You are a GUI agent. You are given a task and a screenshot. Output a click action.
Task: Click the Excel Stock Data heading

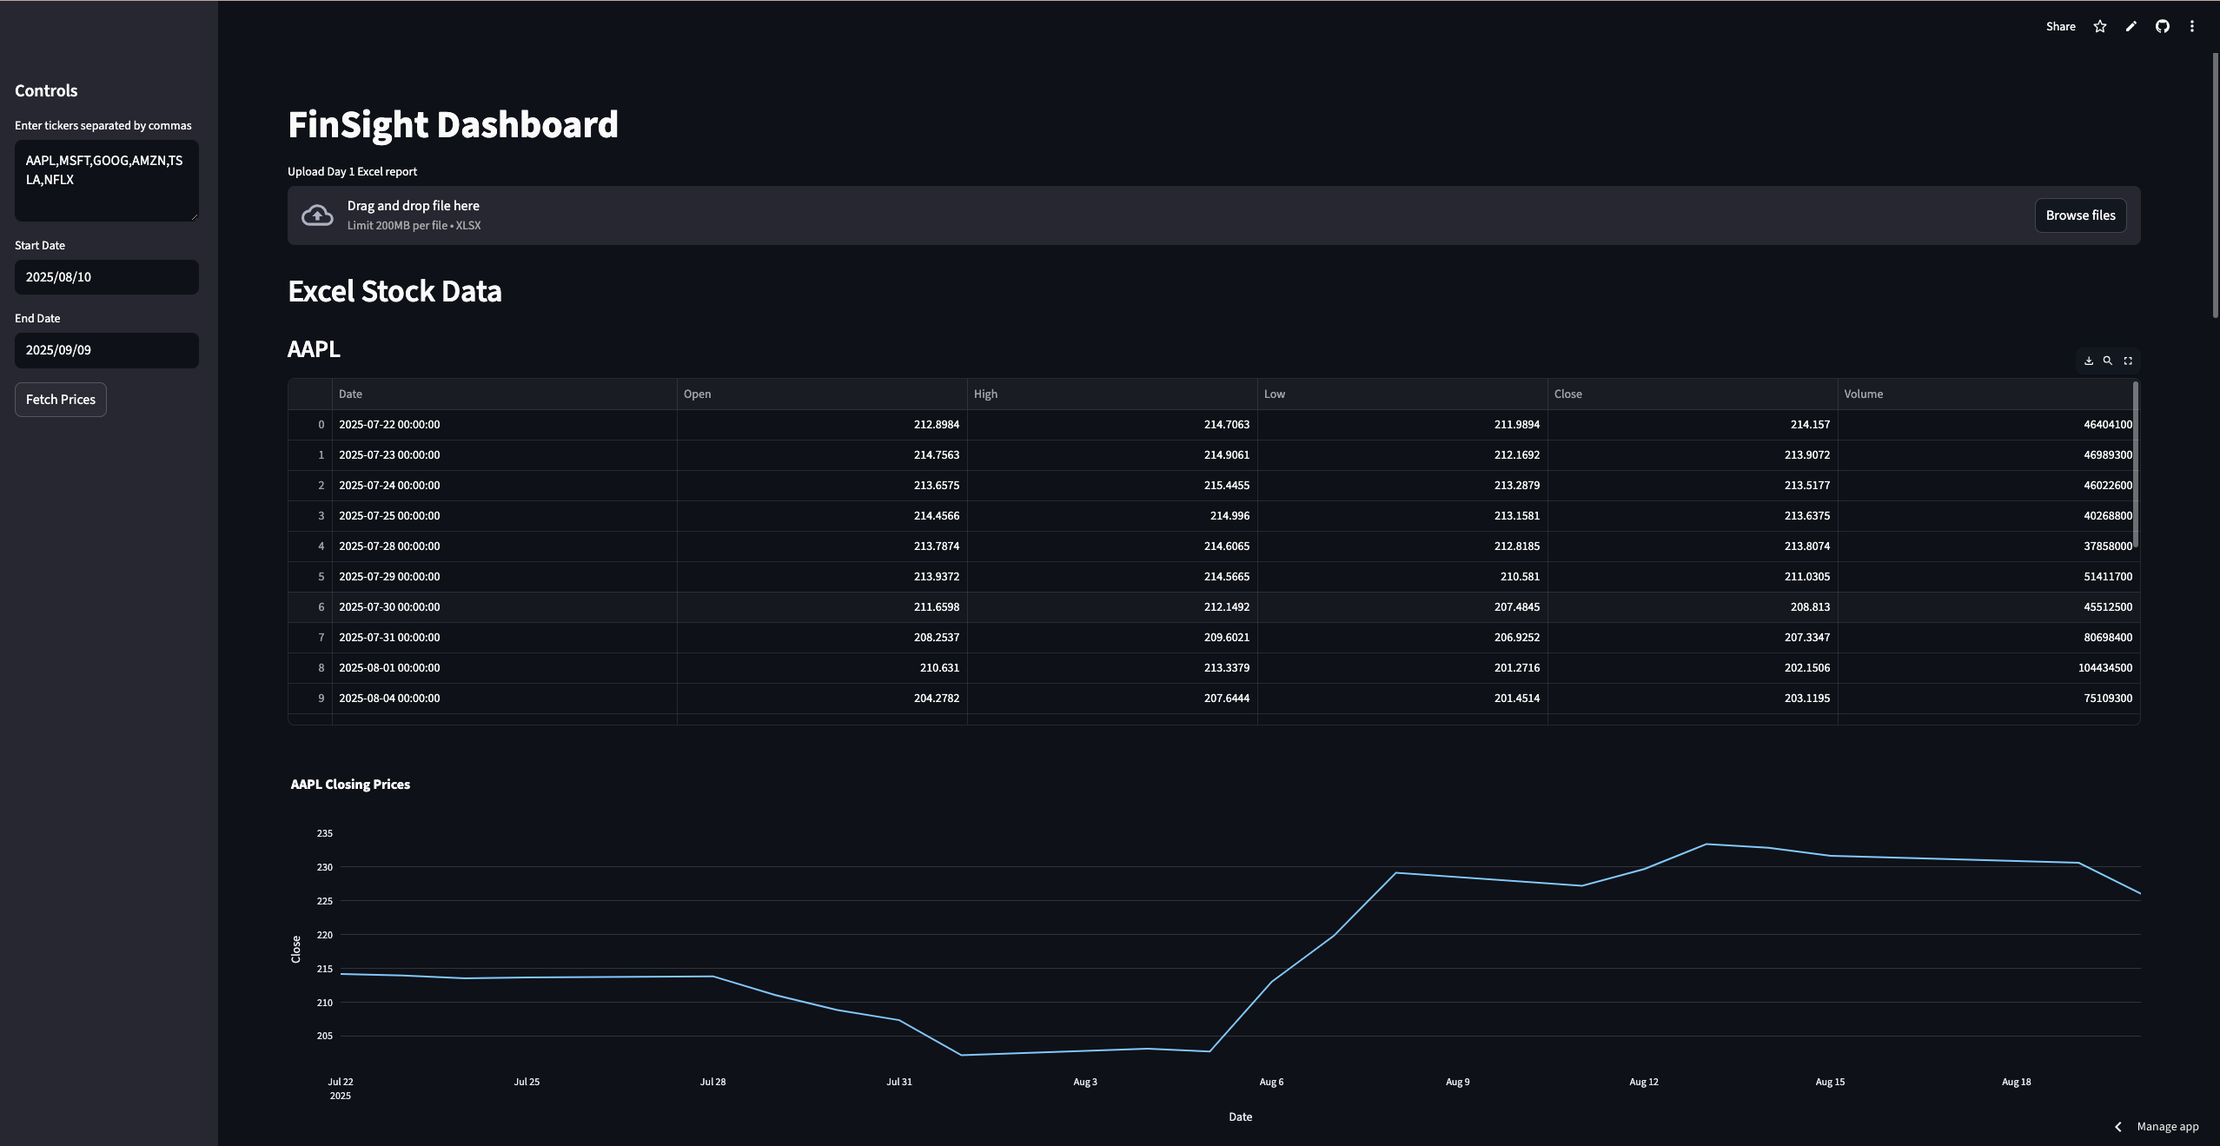(x=394, y=291)
